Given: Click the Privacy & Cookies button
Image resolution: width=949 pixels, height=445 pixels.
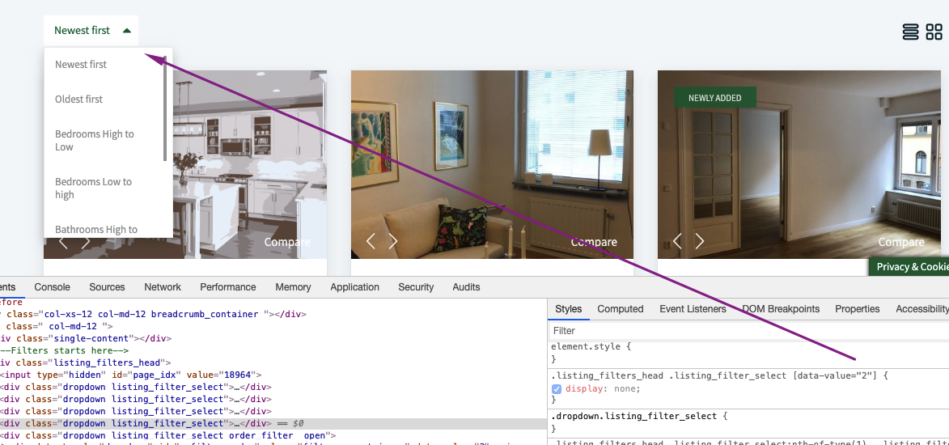Looking at the screenshot, I should tap(911, 266).
